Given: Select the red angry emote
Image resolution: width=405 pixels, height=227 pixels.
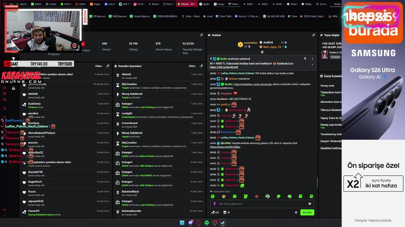Looking at the screenshot, I should [257, 196].
